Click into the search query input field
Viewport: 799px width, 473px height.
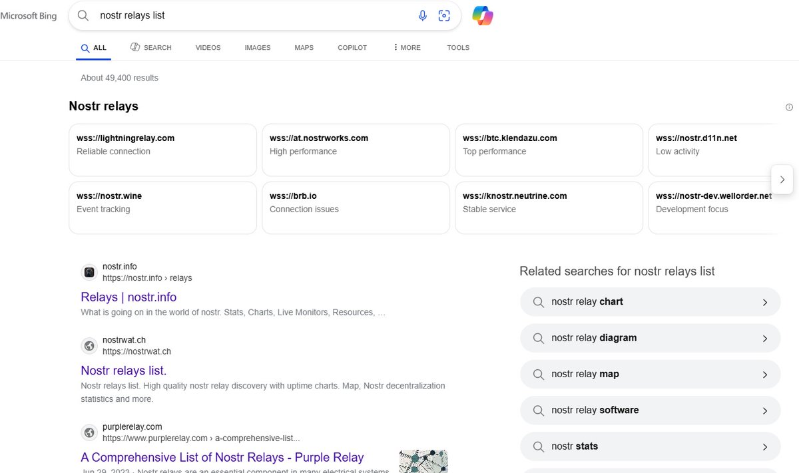click(253, 15)
